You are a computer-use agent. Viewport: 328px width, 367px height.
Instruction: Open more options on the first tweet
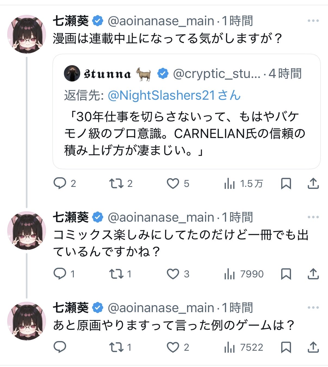coord(313,21)
